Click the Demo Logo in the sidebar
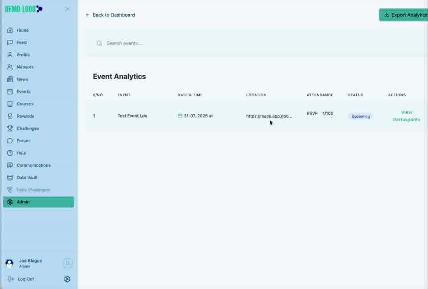This screenshot has width=428, height=289. point(24,9)
